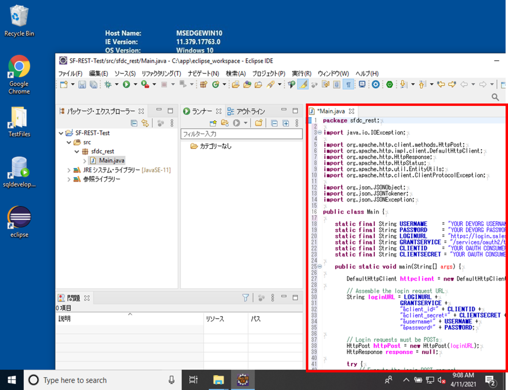This screenshot has height=390, width=508.
Task: Click the taskbar search box
Action: (x=103, y=380)
